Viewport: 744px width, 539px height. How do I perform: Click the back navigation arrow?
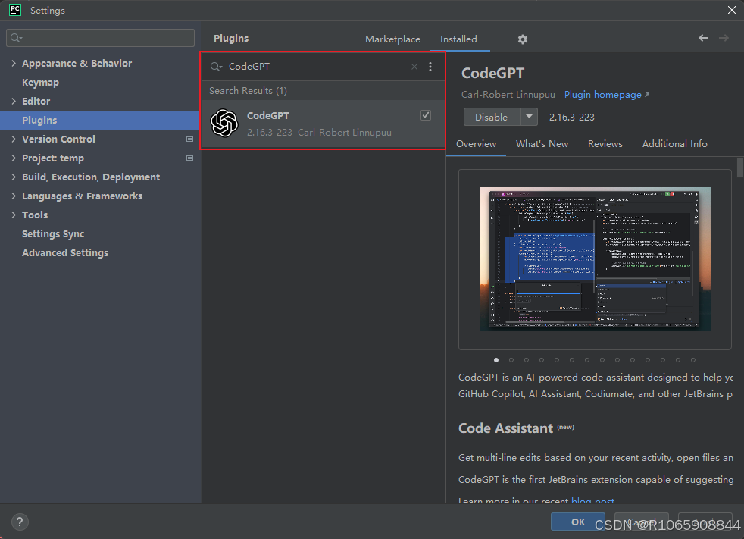pos(703,38)
